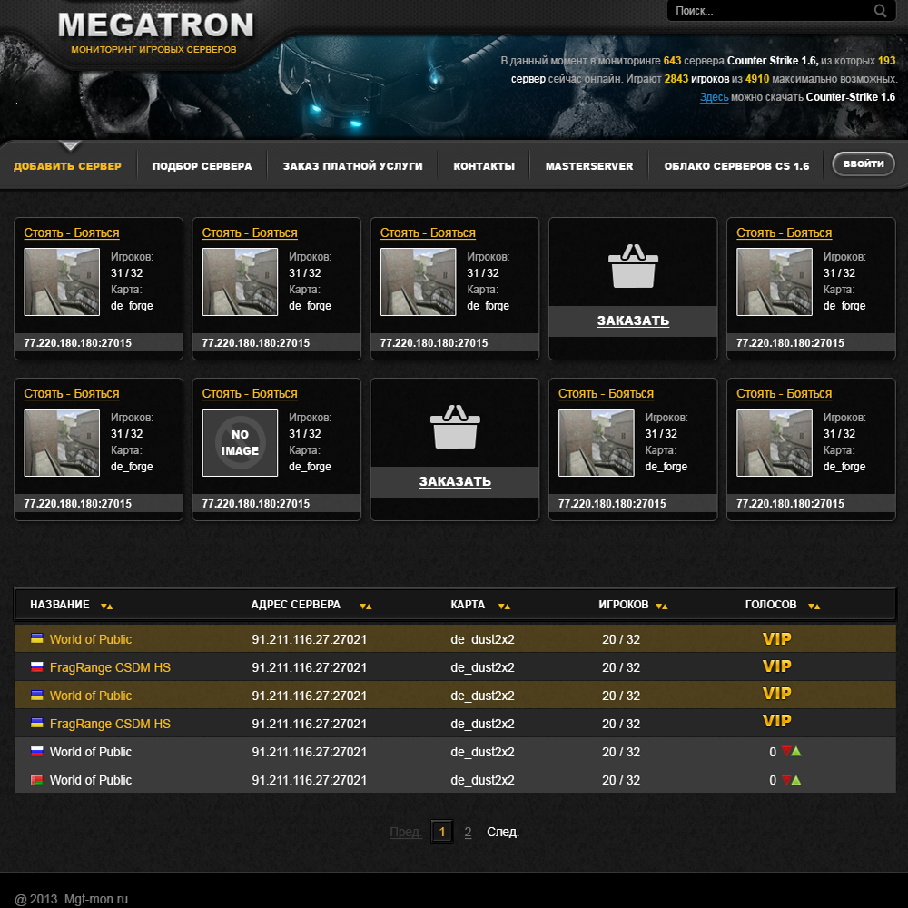This screenshot has height=908, width=908.
Task: Click the Ввойти login button
Action: point(864,163)
